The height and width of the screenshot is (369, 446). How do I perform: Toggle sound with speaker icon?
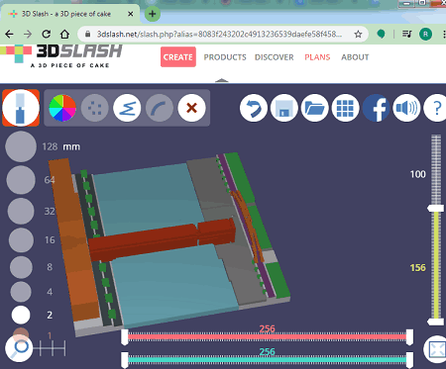click(406, 108)
